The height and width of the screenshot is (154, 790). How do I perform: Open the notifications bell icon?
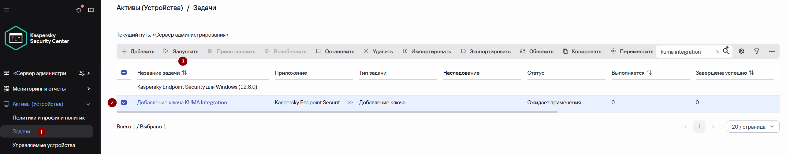[x=79, y=10]
